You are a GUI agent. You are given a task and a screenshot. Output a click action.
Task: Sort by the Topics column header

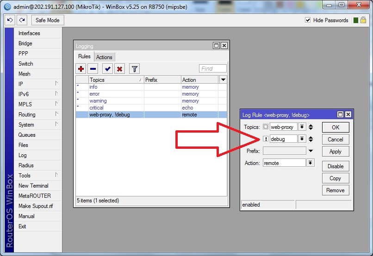[116, 80]
